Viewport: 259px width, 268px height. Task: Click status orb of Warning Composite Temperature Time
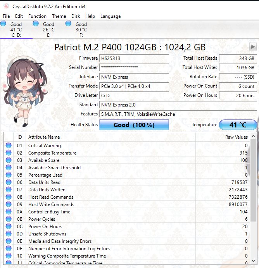click(x=9, y=256)
